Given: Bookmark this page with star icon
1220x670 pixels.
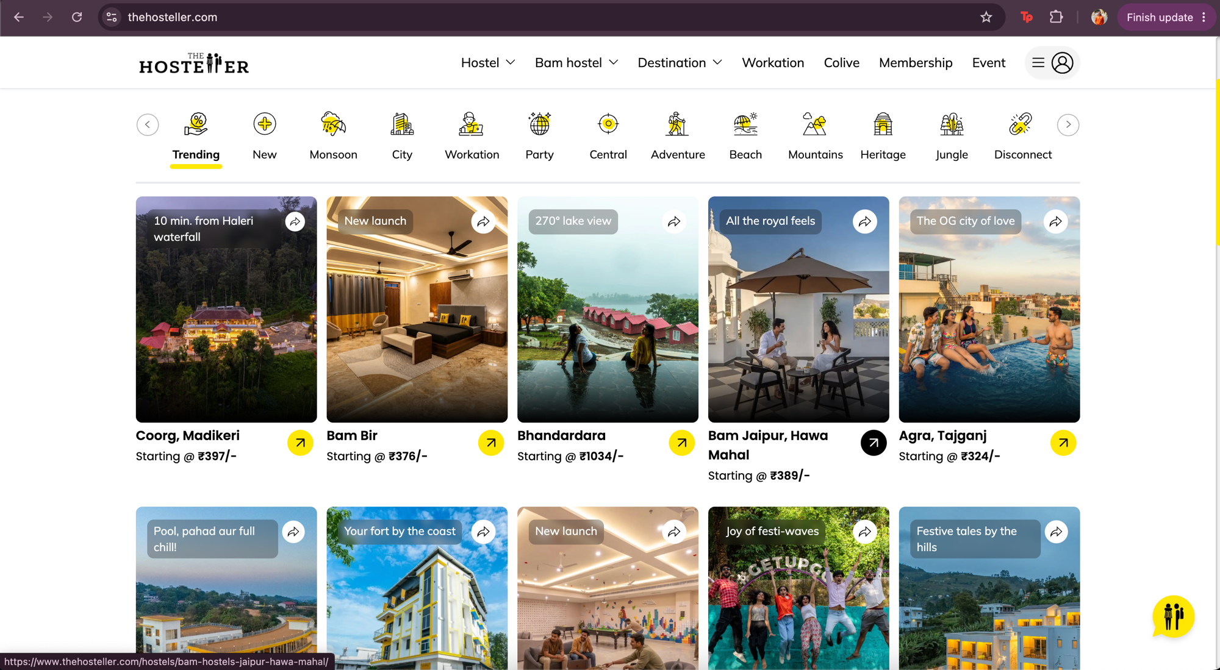Looking at the screenshot, I should tap(986, 17).
